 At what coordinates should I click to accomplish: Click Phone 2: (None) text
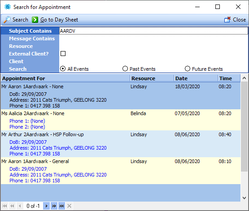tap(27, 127)
